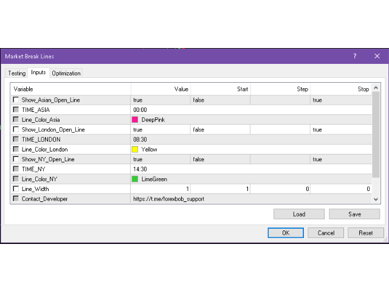Select the TIME_LONDON value 08:30
This screenshot has width=389, height=292.
click(x=140, y=139)
